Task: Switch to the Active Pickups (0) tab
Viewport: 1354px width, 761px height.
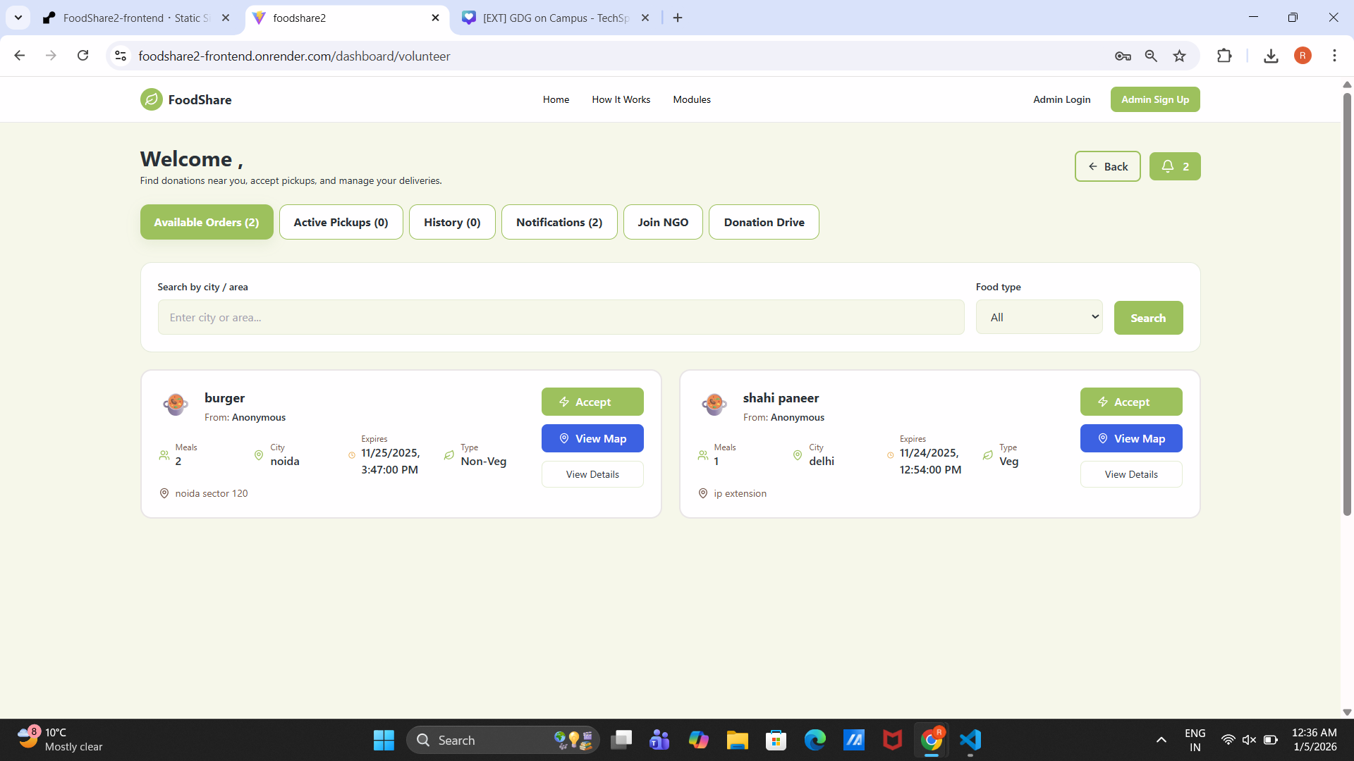Action: click(341, 222)
